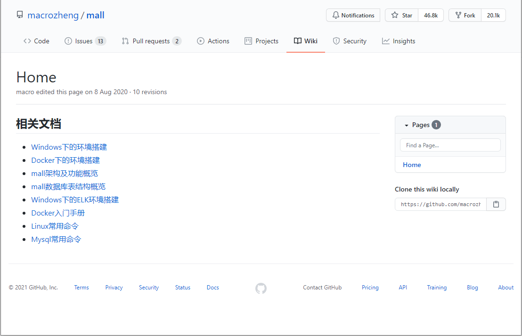Open the 46.8k stargazers count
The image size is (522, 336).
(431, 16)
